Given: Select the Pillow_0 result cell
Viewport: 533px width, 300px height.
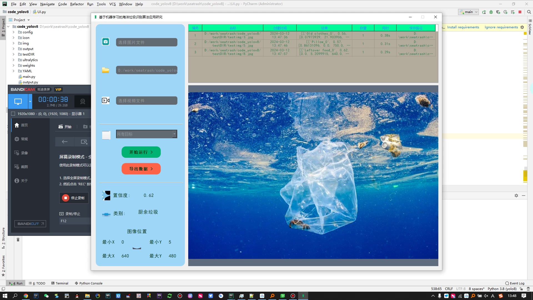Looking at the screenshot, I should (324, 44).
